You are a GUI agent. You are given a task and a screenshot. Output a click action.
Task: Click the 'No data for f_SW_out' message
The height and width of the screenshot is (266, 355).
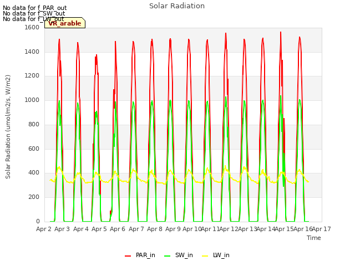34,13
